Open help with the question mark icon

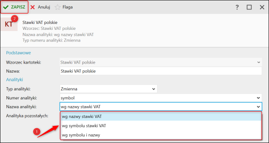coord(237,7)
